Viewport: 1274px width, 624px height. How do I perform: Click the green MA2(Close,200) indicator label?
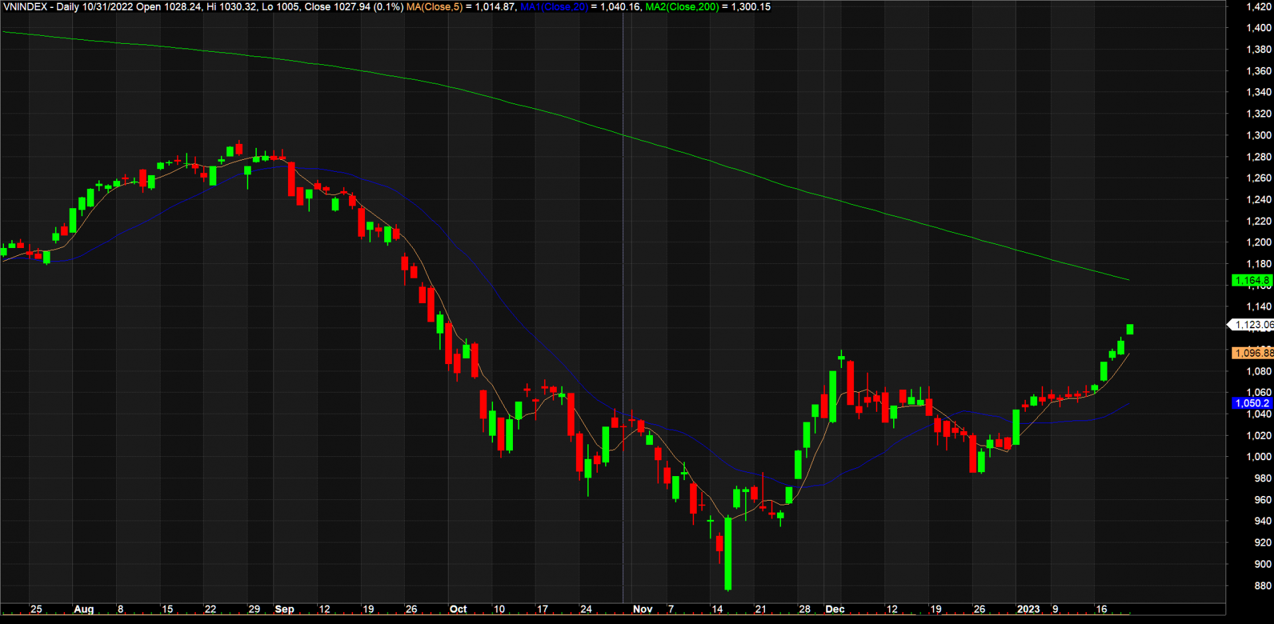coord(682,7)
